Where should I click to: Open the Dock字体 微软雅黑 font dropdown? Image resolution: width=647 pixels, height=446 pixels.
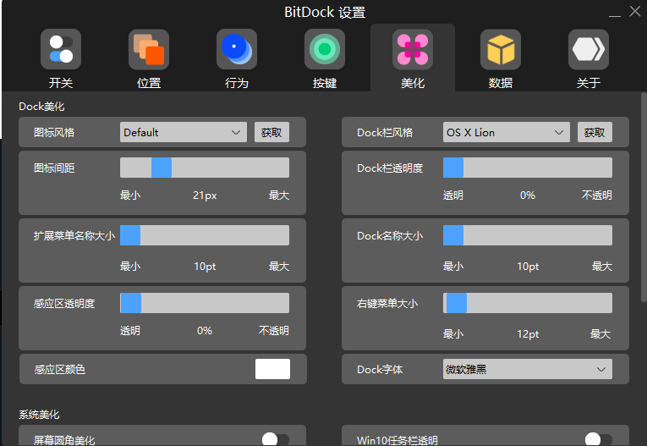(x=528, y=369)
